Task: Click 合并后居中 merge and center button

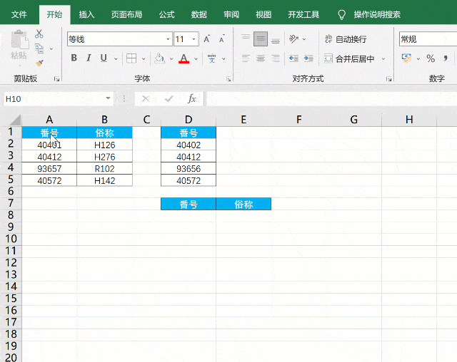Action: coord(349,58)
